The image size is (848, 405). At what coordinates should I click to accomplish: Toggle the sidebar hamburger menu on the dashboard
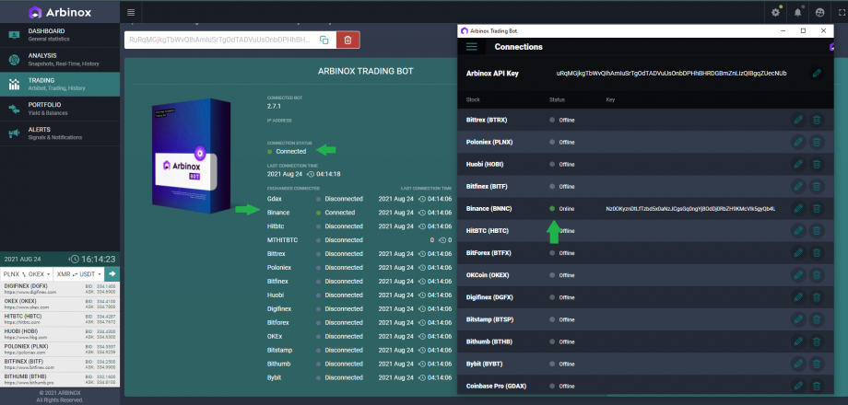click(131, 12)
